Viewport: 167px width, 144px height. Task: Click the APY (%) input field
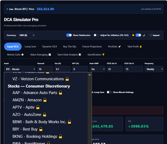(x=80, y=69)
